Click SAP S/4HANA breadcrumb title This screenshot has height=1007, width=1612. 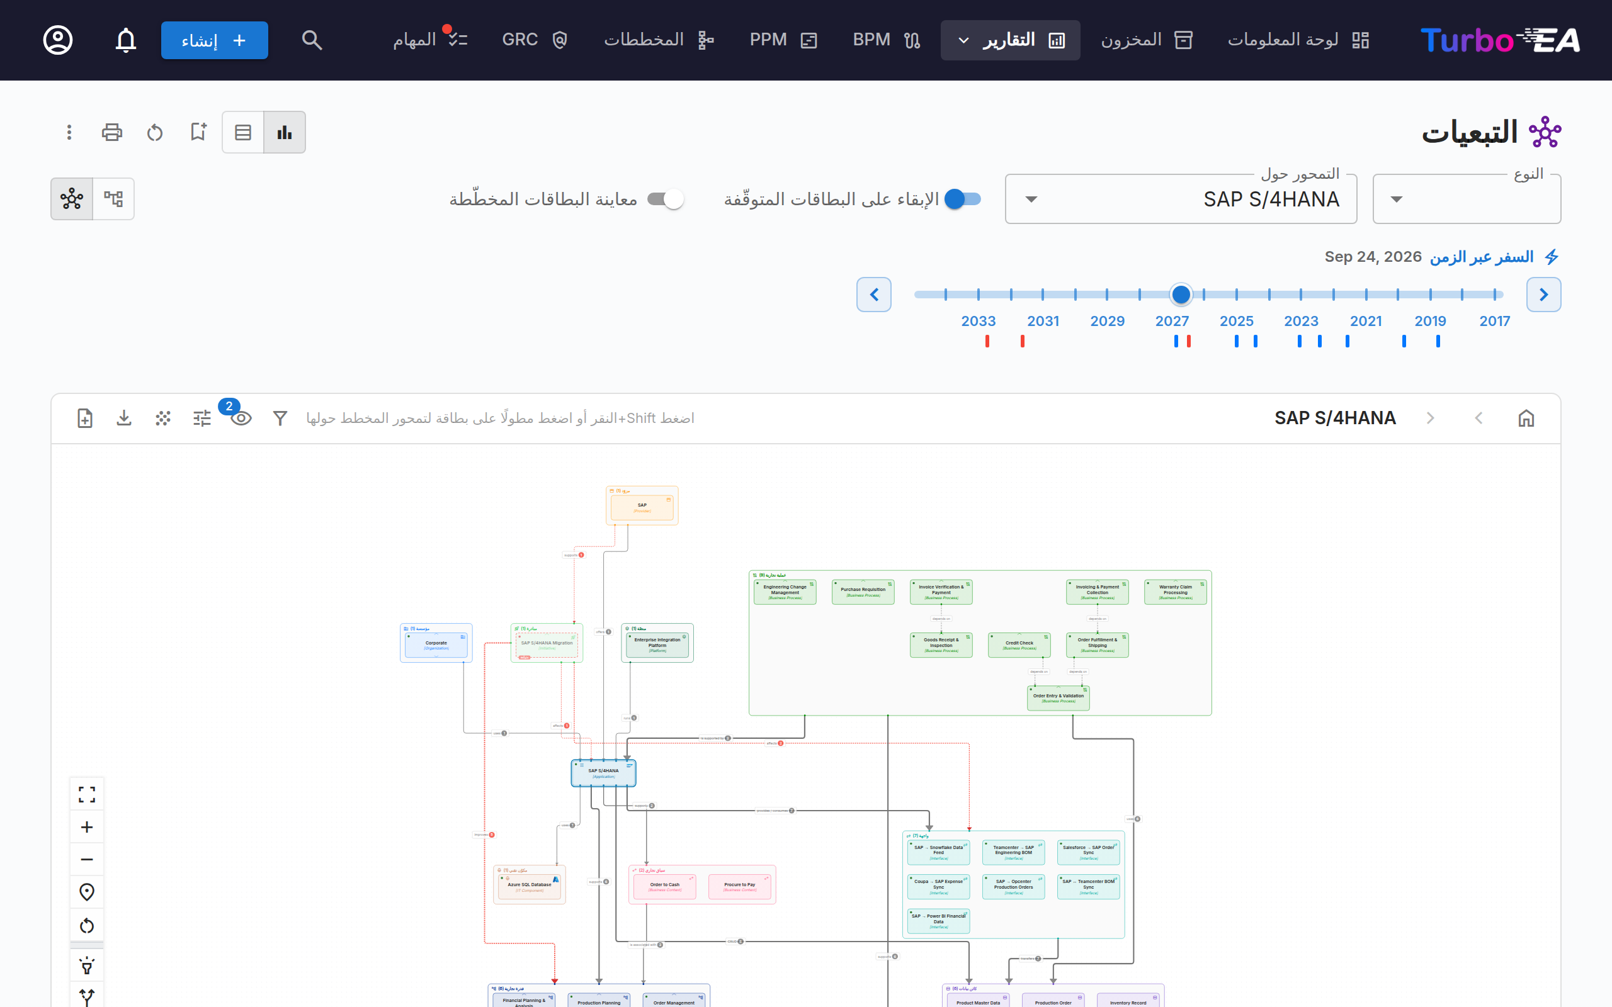tap(1335, 419)
